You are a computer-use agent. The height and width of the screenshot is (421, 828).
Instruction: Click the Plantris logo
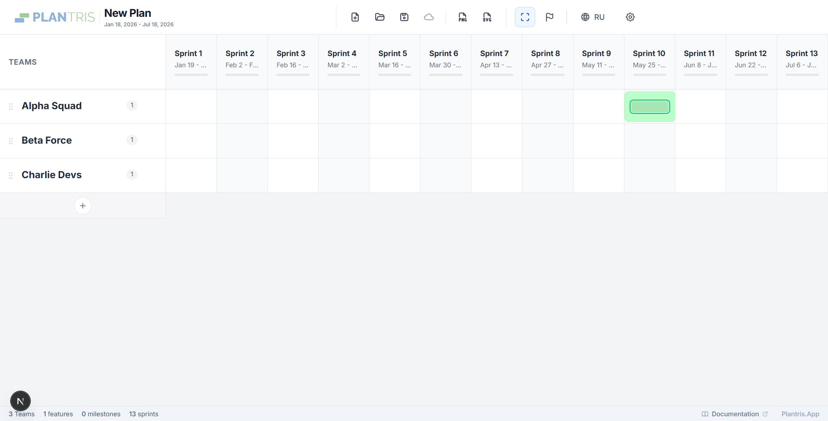[x=55, y=17]
